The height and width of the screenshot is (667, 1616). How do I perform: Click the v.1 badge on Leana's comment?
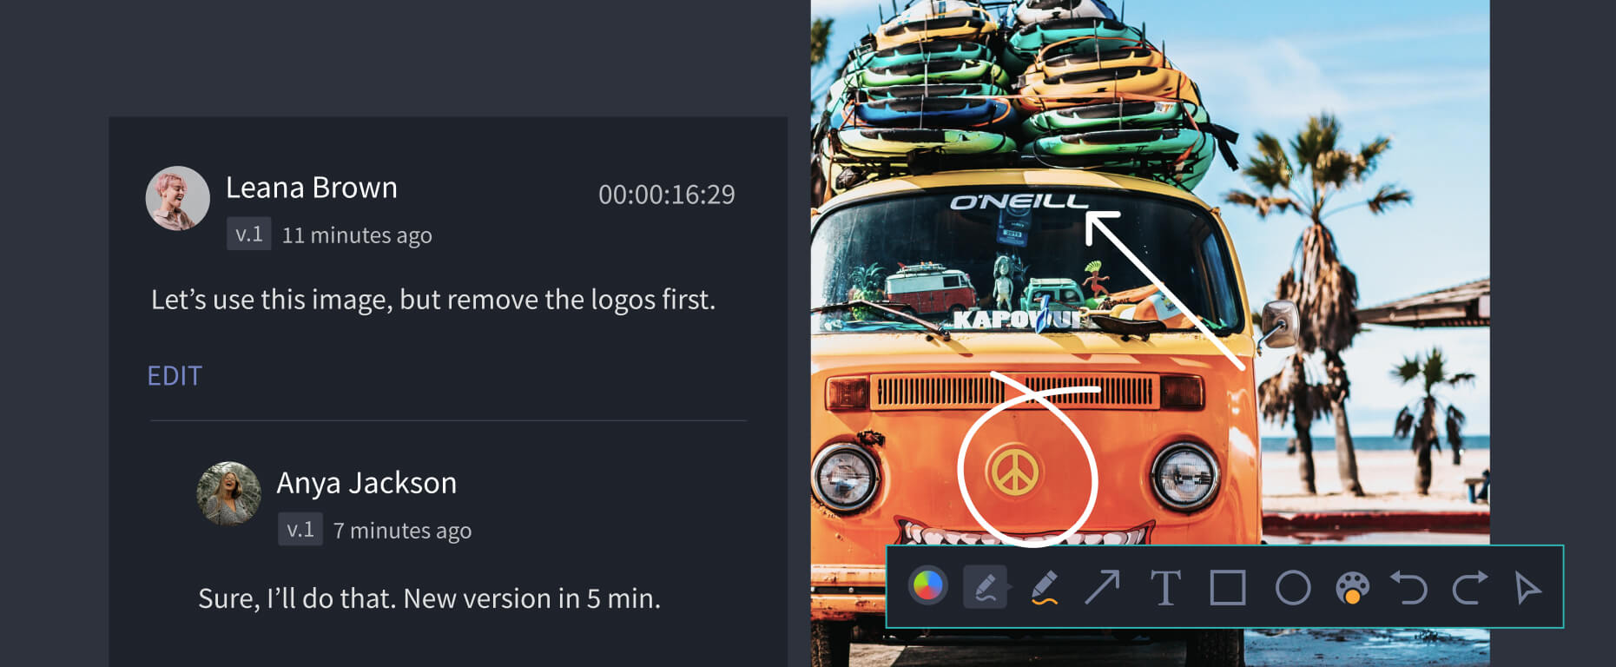click(x=249, y=234)
